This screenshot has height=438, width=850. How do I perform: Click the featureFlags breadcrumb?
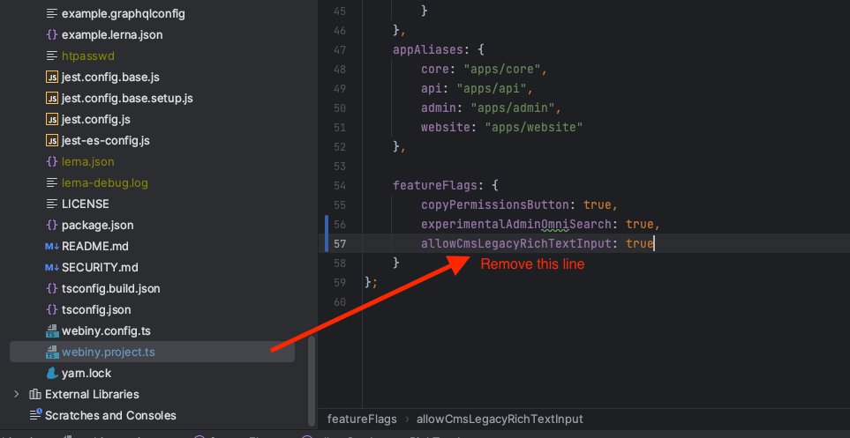click(x=362, y=419)
